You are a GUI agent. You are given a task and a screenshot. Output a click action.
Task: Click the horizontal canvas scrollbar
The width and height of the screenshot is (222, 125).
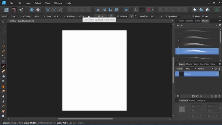click(x=86, y=119)
